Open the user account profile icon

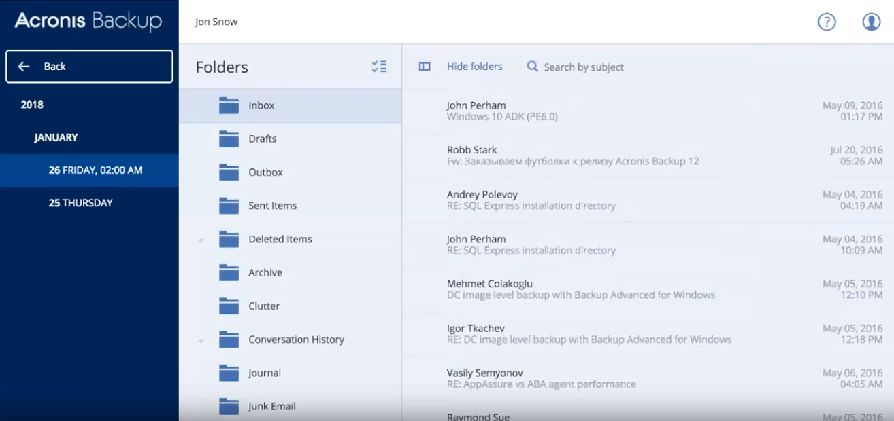coord(871,22)
